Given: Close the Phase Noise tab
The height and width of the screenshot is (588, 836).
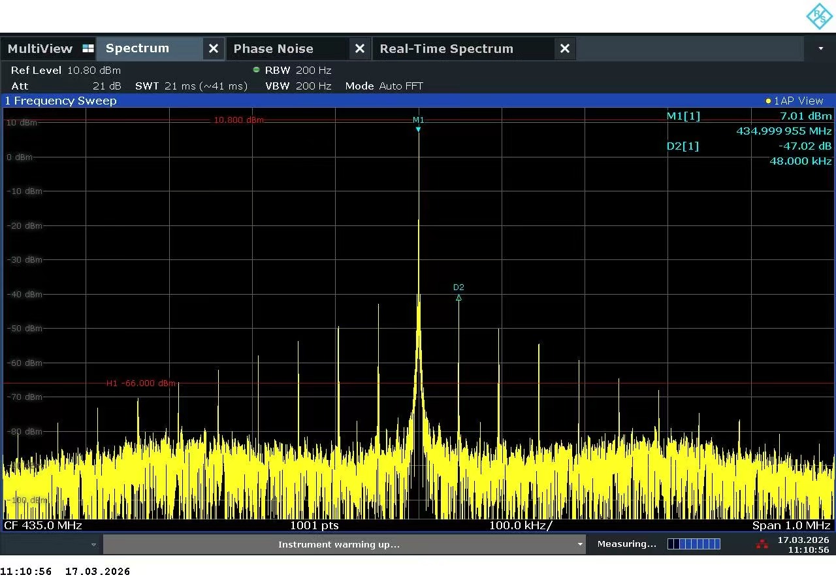Looking at the screenshot, I should pyautogui.click(x=359, y=49).
